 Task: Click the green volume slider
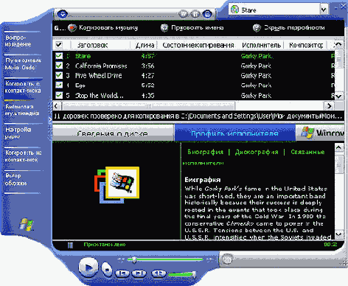click(x=182, y=274)
